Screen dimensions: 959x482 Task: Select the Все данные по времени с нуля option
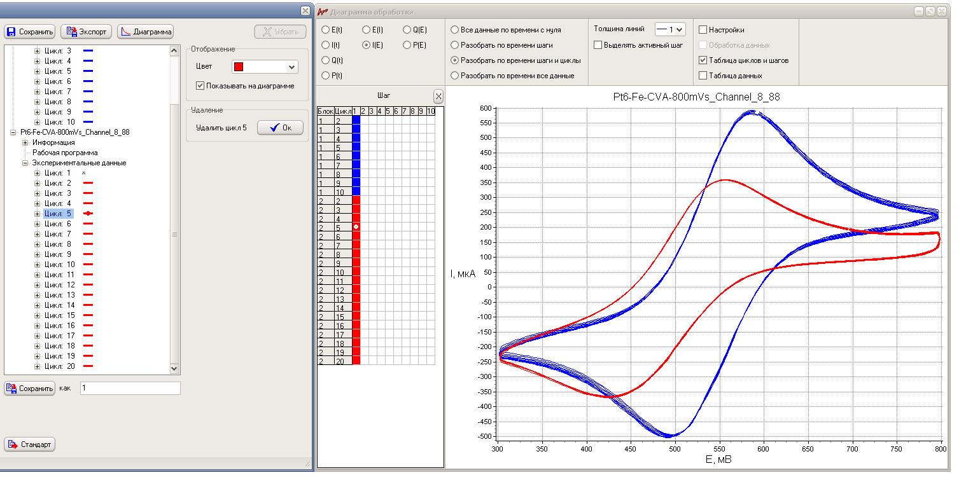pyautogui.click(x=454, y=30)
